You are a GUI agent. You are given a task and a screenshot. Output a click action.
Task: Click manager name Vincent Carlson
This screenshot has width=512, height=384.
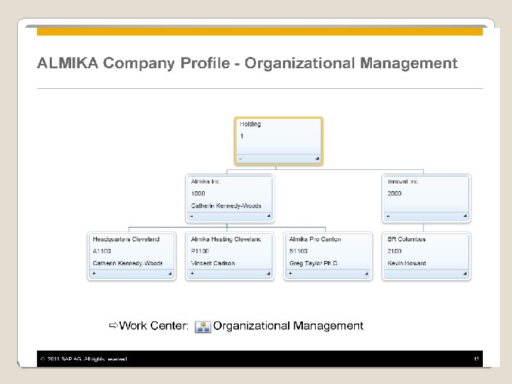213,263
